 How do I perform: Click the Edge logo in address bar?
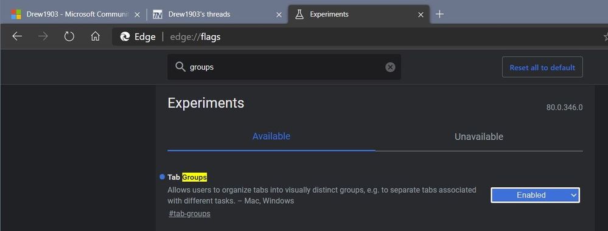click(125, 37)
